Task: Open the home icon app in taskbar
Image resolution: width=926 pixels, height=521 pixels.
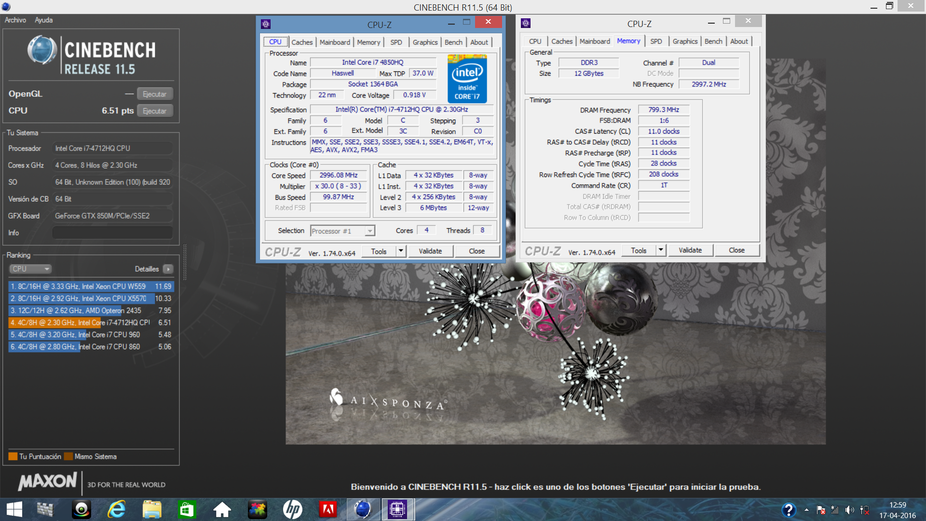Action: click(222, 509)
